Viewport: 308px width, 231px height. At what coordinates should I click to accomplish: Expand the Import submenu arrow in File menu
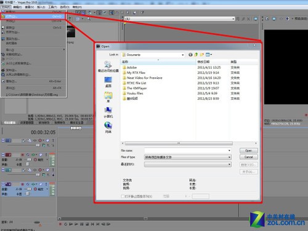tap(64, 50)
